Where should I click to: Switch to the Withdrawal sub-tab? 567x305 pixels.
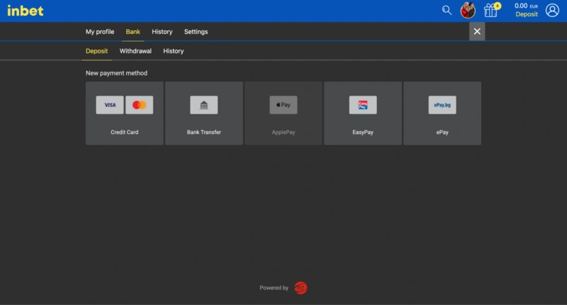(x=135, y=51)
